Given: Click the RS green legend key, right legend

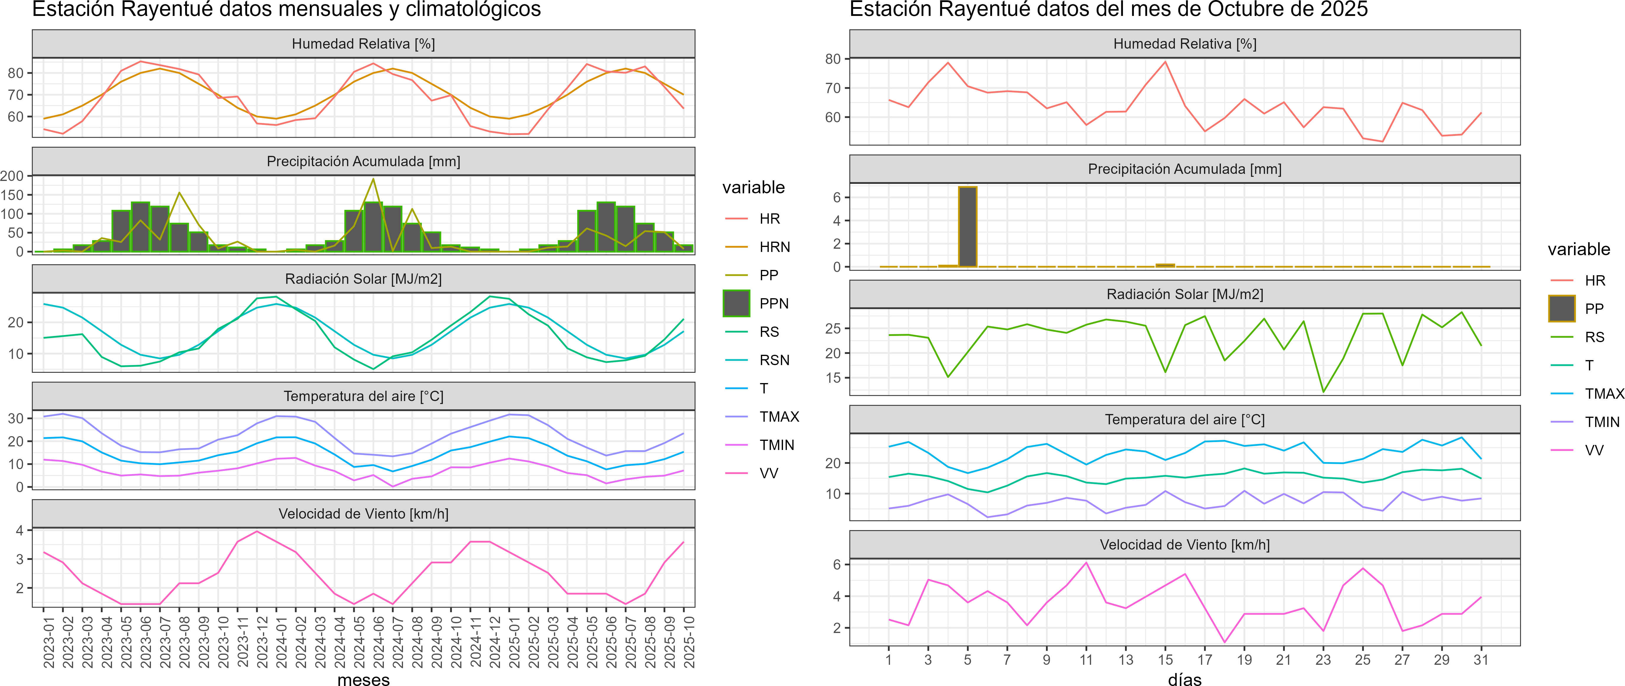Looking at the screenshot, I should [x=1561, y=337].
